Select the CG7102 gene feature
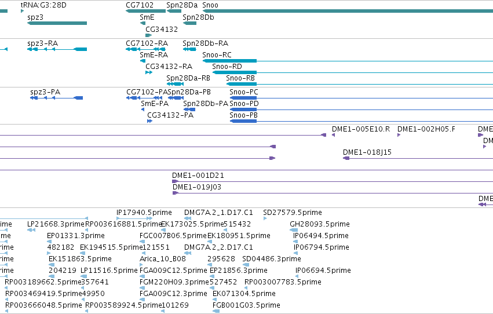The width and height of the screenshot is (493, 314). (145, 12)
